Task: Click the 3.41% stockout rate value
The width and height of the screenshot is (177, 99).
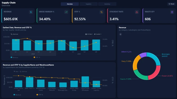Action: [114, 19]
